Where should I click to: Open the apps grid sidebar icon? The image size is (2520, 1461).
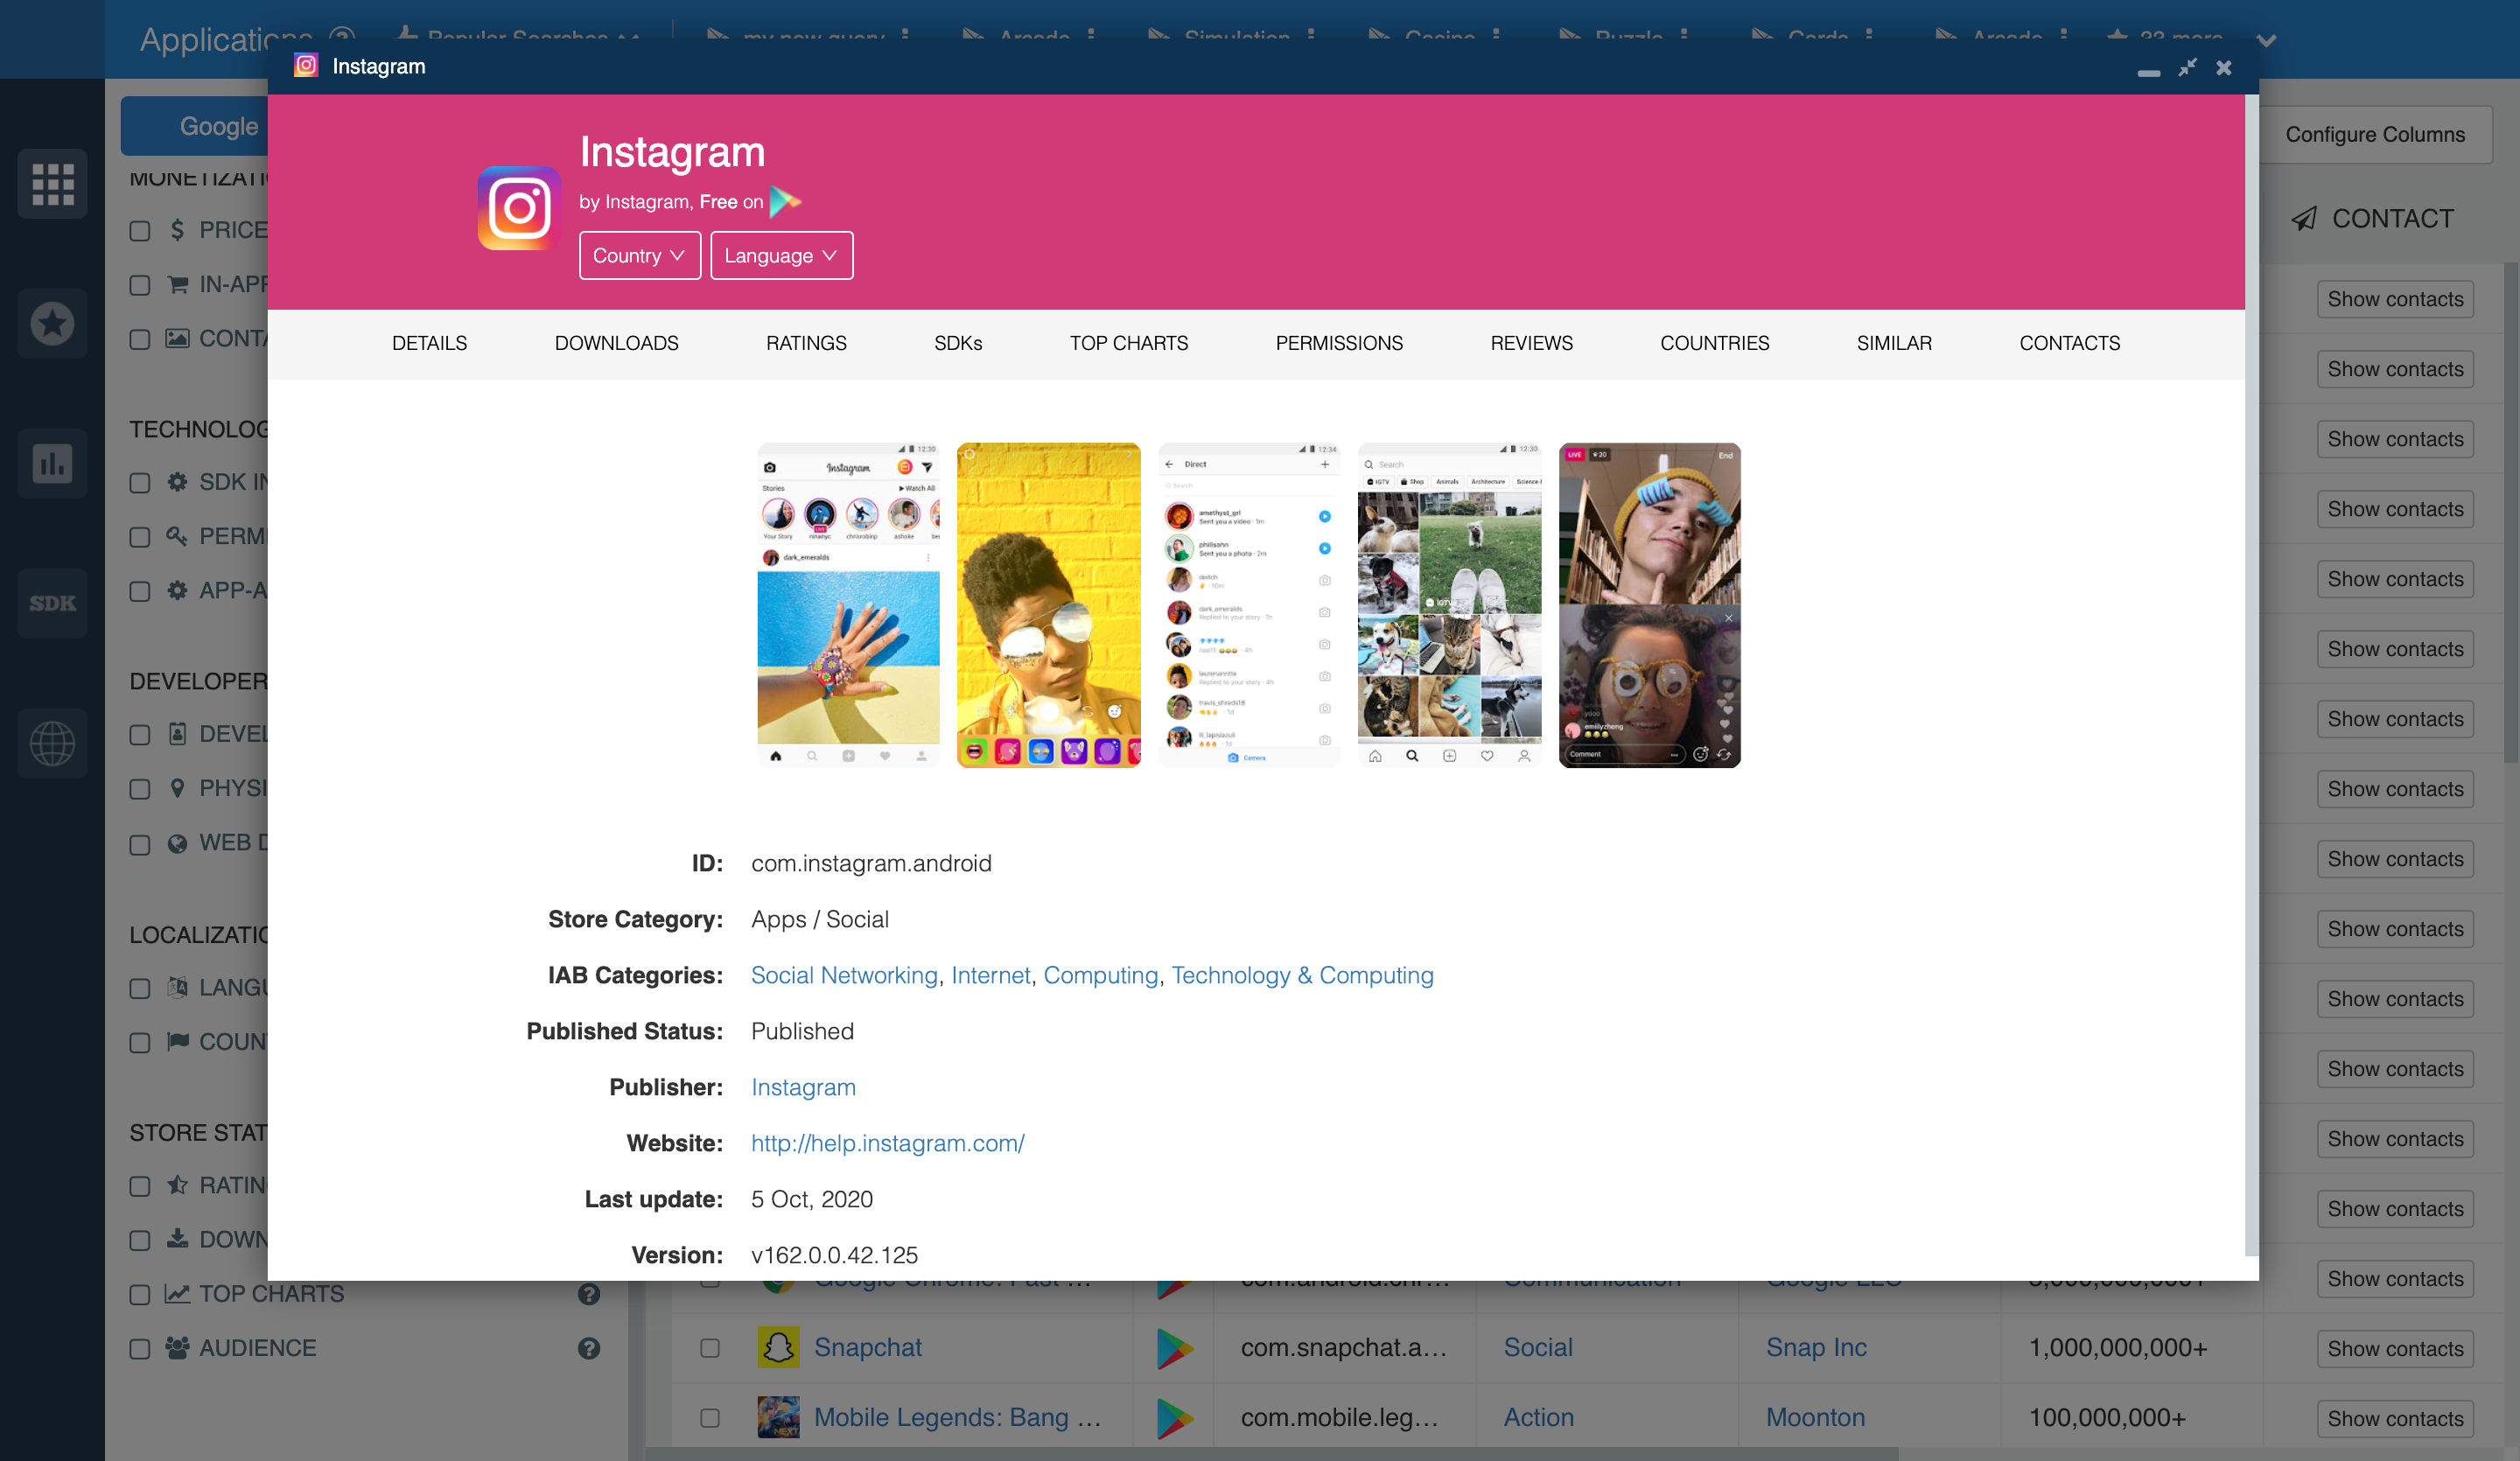[52, 184]
